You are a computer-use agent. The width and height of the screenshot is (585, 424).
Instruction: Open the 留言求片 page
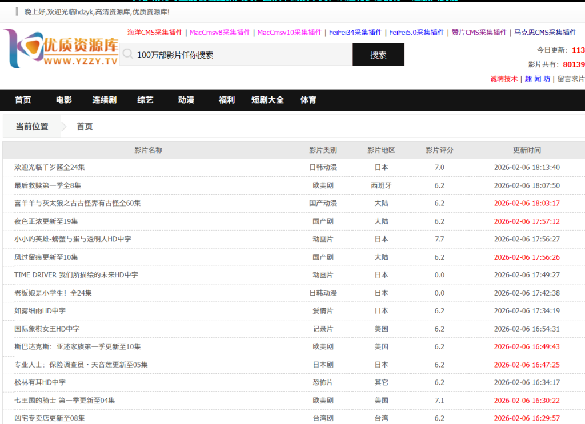pyautogui.click(x=571, y=79)
